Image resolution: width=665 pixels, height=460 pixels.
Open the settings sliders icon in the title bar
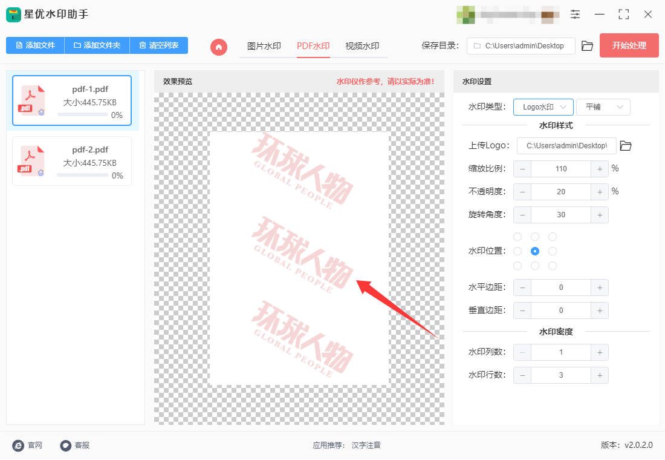(x=575, y=15)
